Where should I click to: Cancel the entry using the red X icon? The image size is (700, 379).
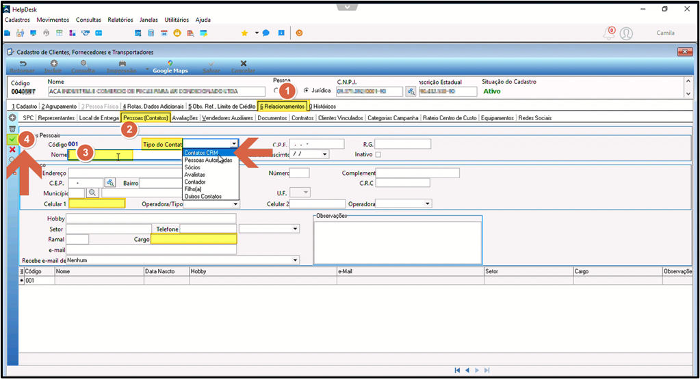pyautogui.click(x=12, y=150)
